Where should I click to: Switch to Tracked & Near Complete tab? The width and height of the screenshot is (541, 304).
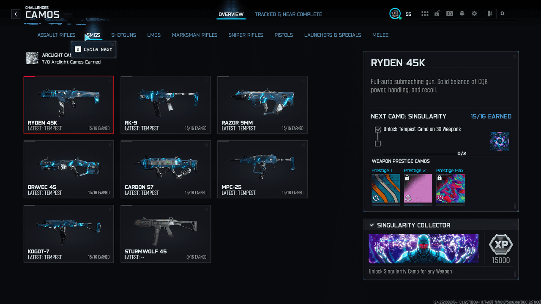288,14
